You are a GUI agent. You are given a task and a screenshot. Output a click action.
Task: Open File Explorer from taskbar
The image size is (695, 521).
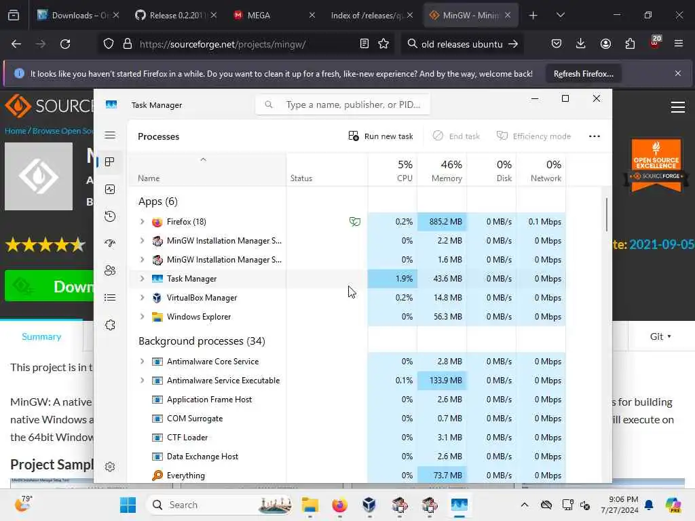309,505
